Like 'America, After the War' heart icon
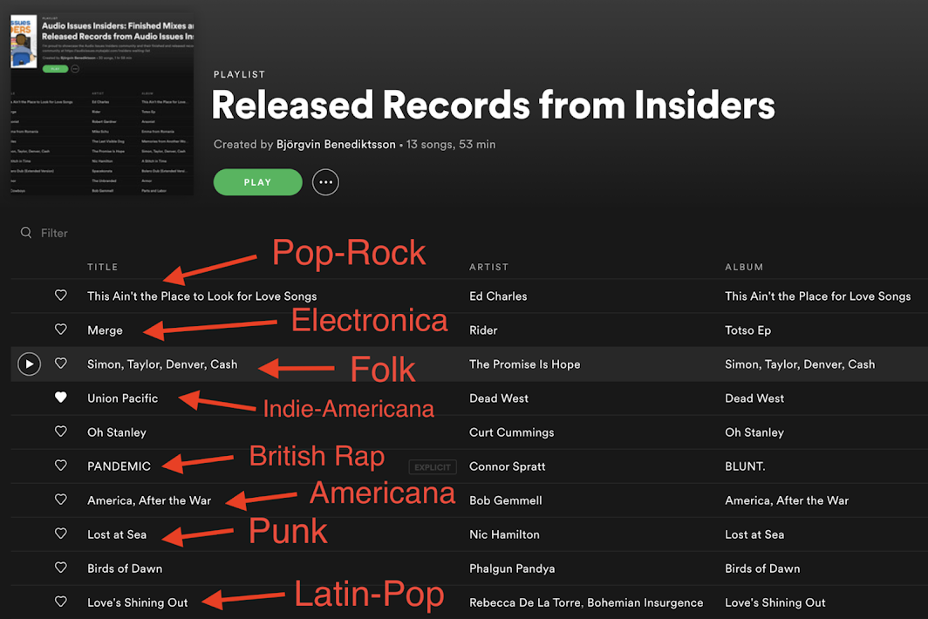Image resolution: width=928 pixels, height=619 pixels. [61, 500]
